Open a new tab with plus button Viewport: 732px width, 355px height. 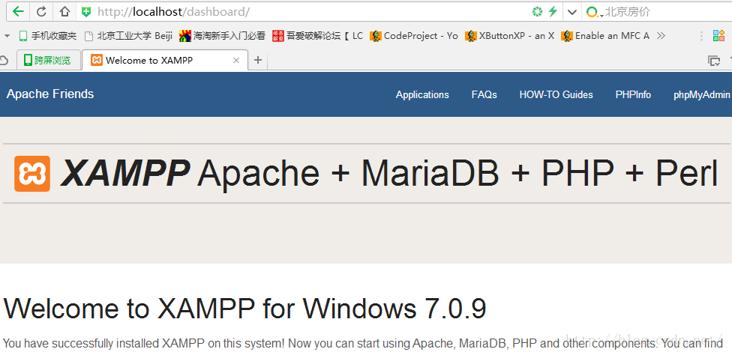coord(258,60)
